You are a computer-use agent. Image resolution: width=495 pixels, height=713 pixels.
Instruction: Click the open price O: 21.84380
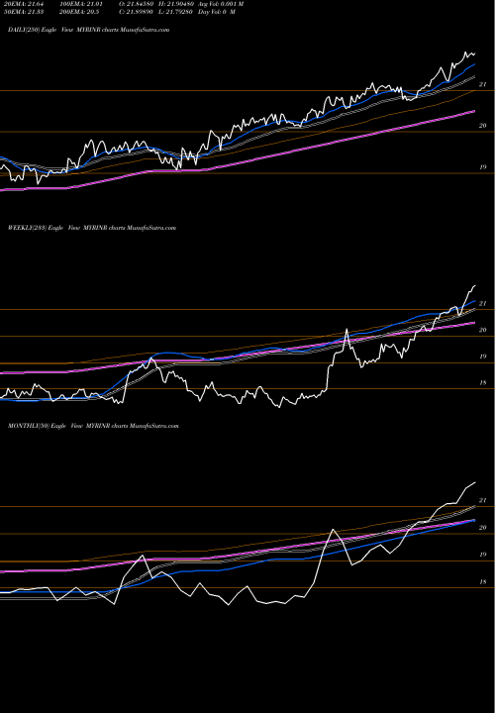(x=138, y=4)
